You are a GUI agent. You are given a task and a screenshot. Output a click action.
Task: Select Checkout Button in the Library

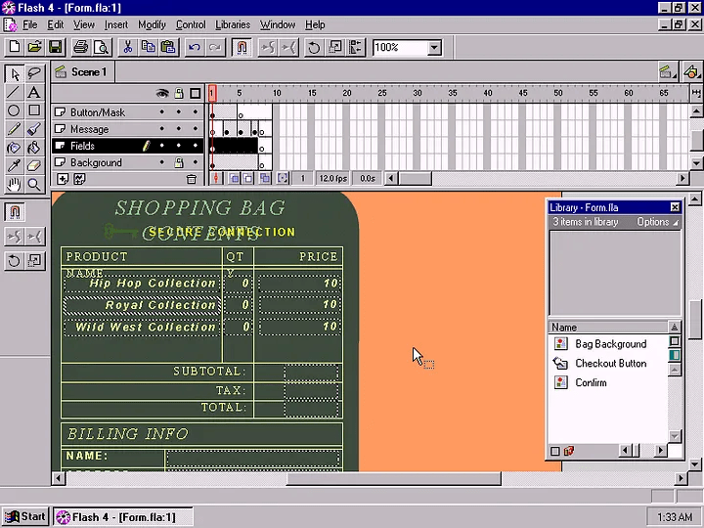point(610,363)
